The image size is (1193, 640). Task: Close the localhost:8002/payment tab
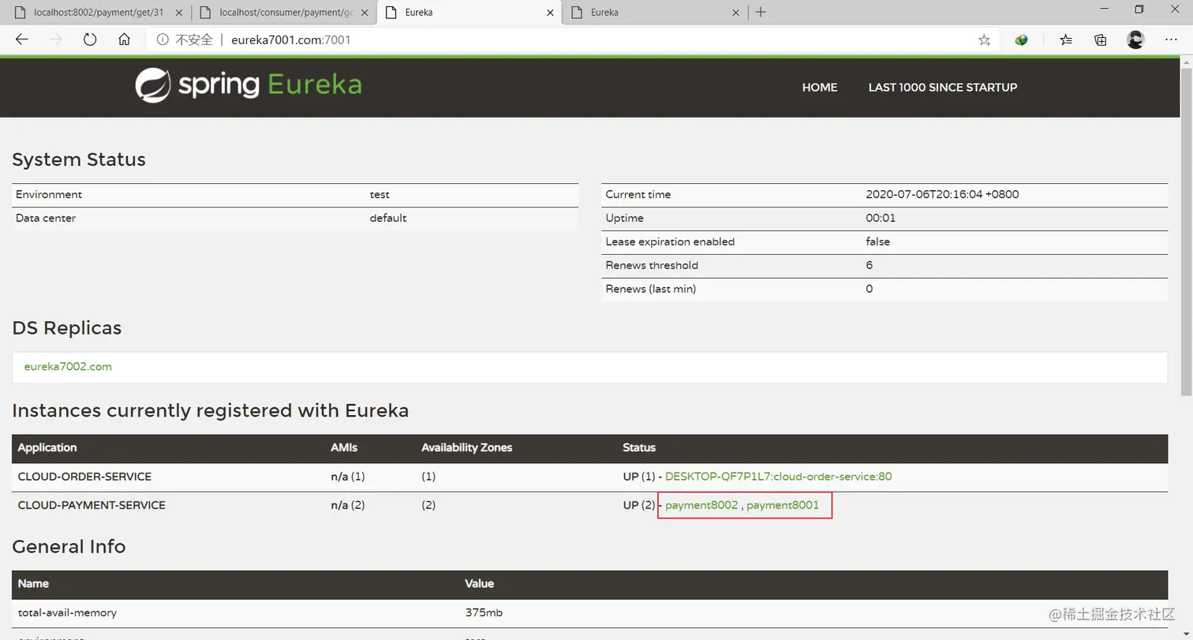coord(178,13)
